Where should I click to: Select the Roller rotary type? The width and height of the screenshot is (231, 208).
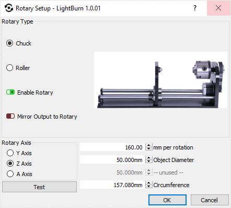pos(9,68)
